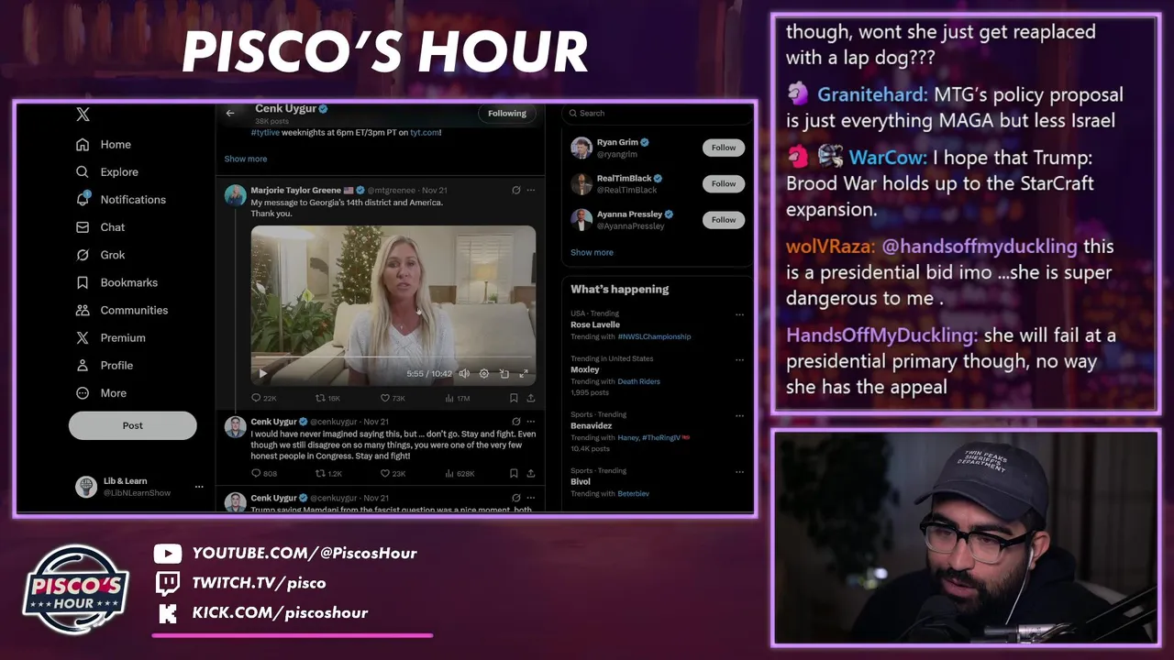Mute the video with the speaker icon

click(464, 373)
